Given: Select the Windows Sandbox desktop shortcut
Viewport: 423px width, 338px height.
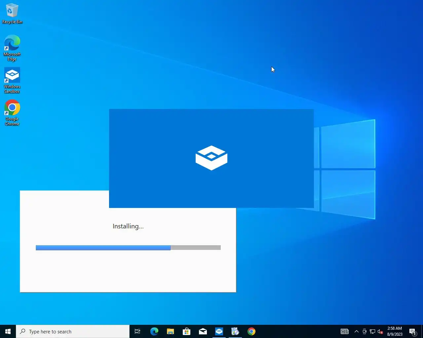Looking at the screenshot, I should coord(12,80).
